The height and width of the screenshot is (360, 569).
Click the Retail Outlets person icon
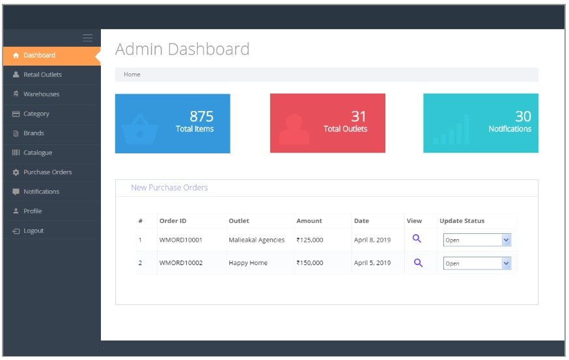(x=16, y=75)
